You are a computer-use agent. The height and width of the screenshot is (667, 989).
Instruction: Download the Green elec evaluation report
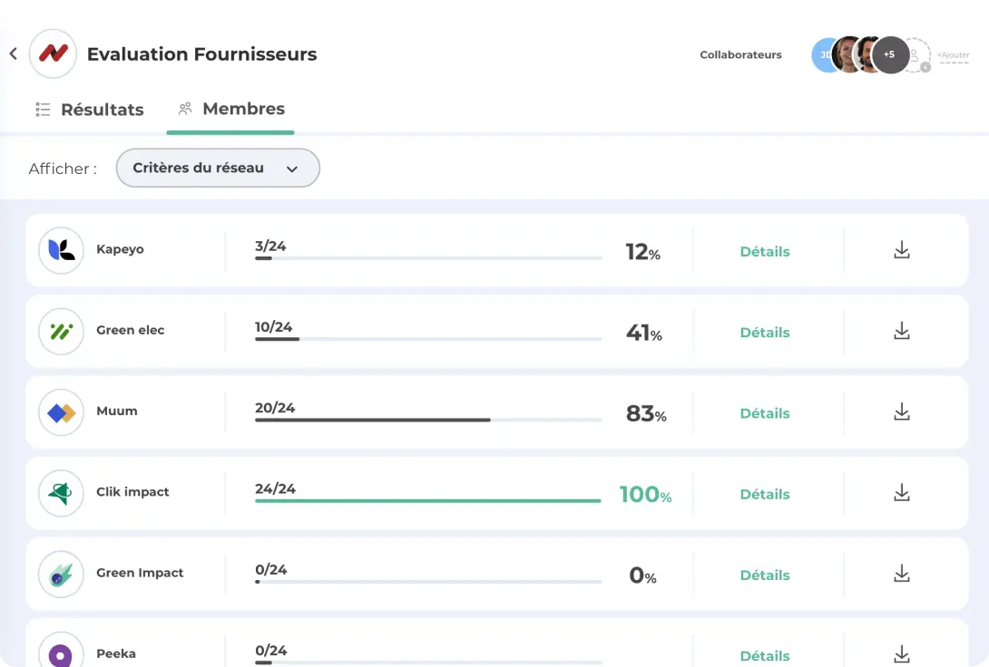coord(901,332)
